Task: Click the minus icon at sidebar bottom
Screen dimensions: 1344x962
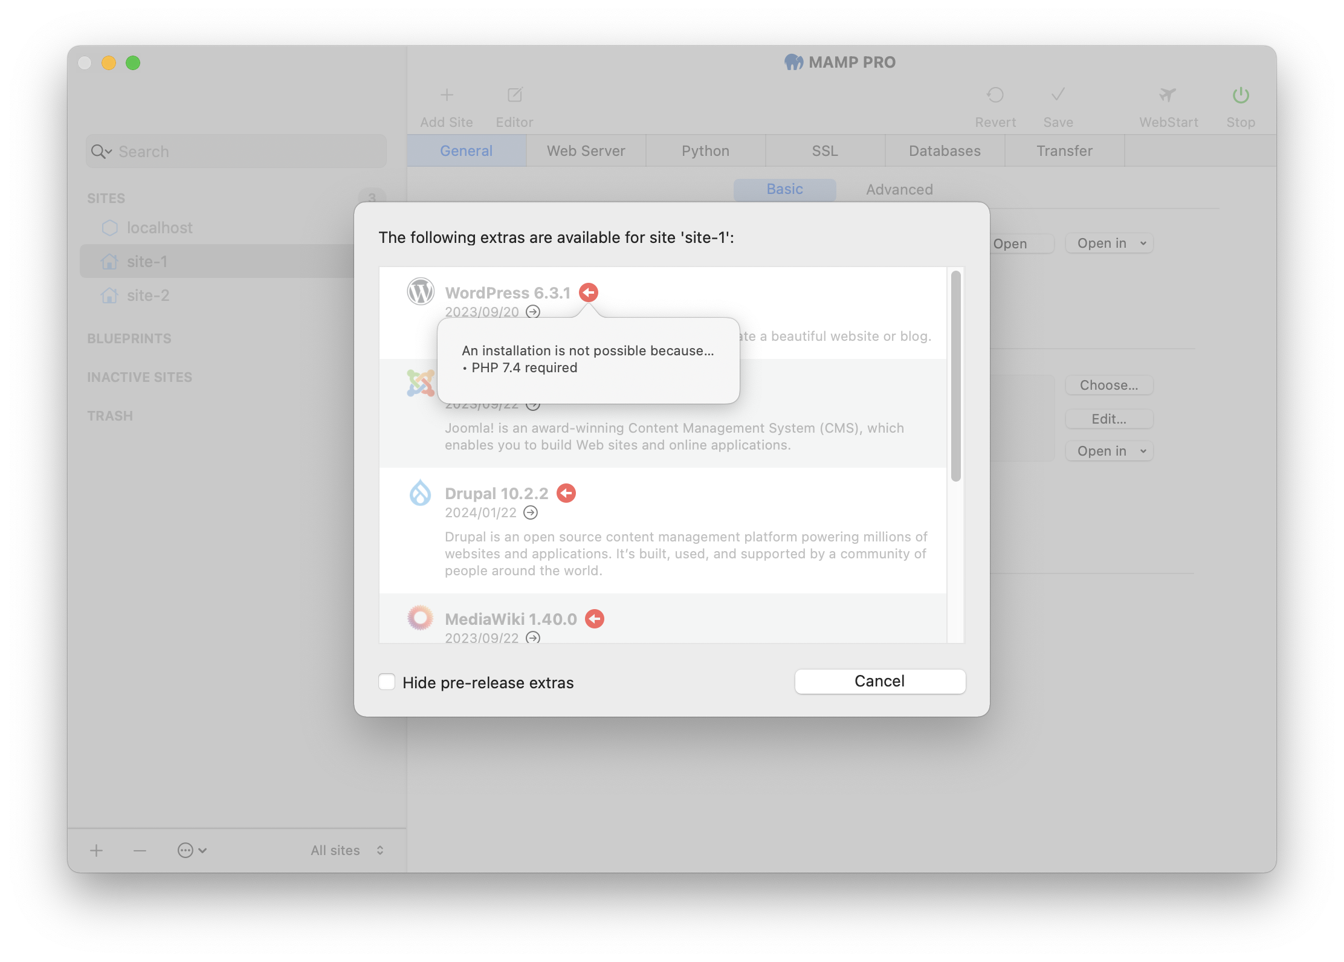Action: point(140,851)
